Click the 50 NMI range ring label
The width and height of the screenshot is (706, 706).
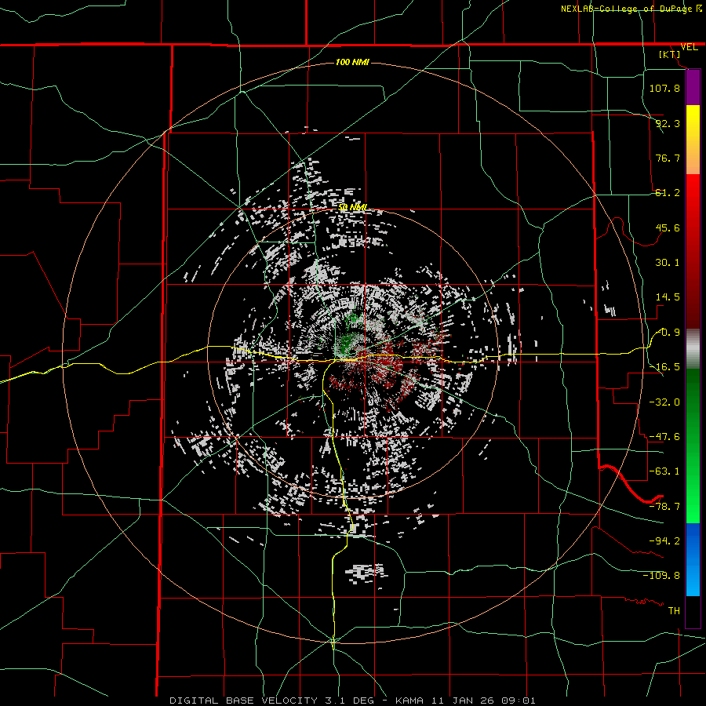[352, 208]
